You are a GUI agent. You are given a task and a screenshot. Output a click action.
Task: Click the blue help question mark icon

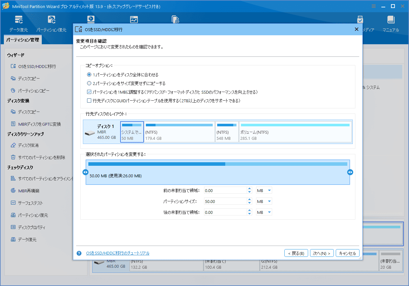click(79, 253)
